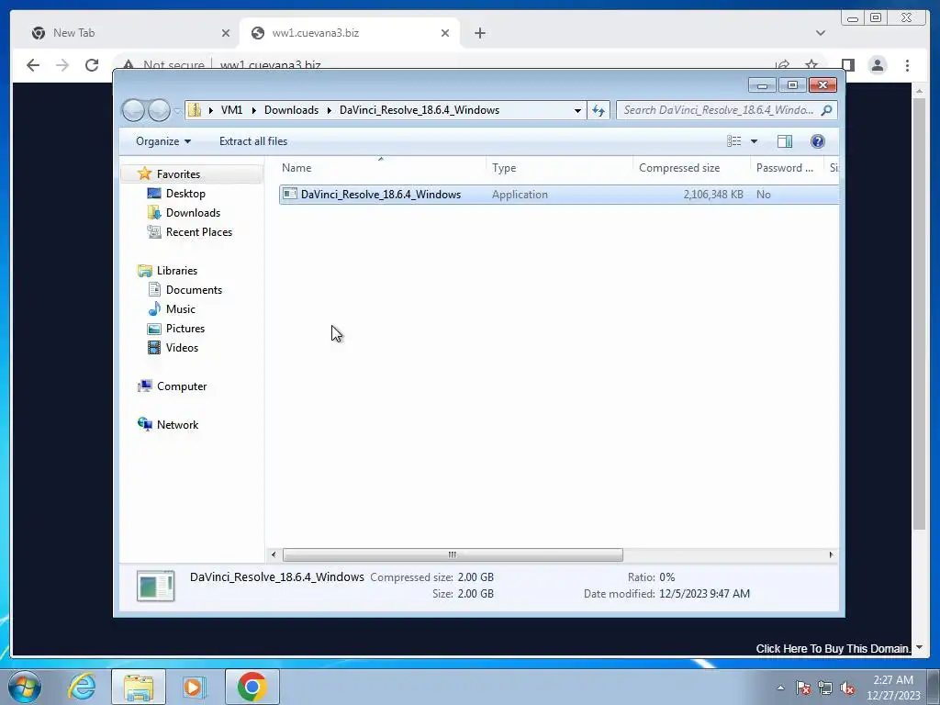This screenshot has width=940, height=705.
Task: Select Libraries in the navigation pane
Action: (x=177, y=271)
